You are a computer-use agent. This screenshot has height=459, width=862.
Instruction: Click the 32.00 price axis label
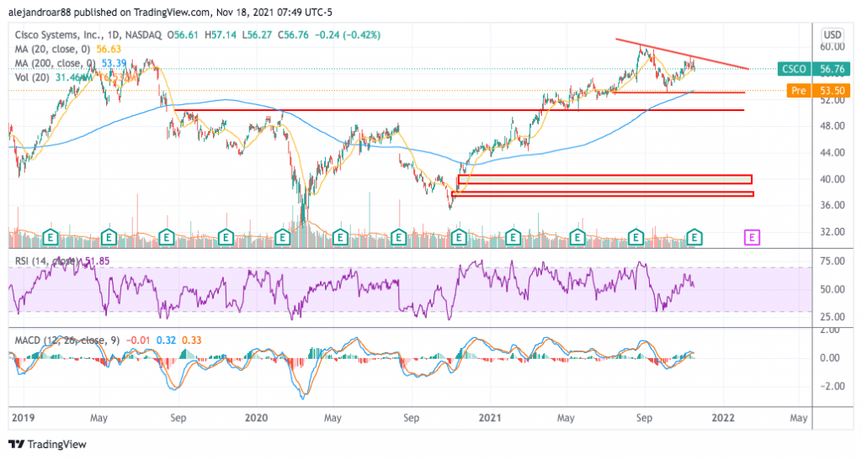[832, 232]
